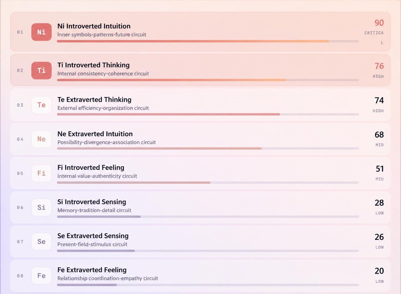Click the Ni progress bar at 90
The width and height of the screenshot is (401, 294).
(208, 41)
